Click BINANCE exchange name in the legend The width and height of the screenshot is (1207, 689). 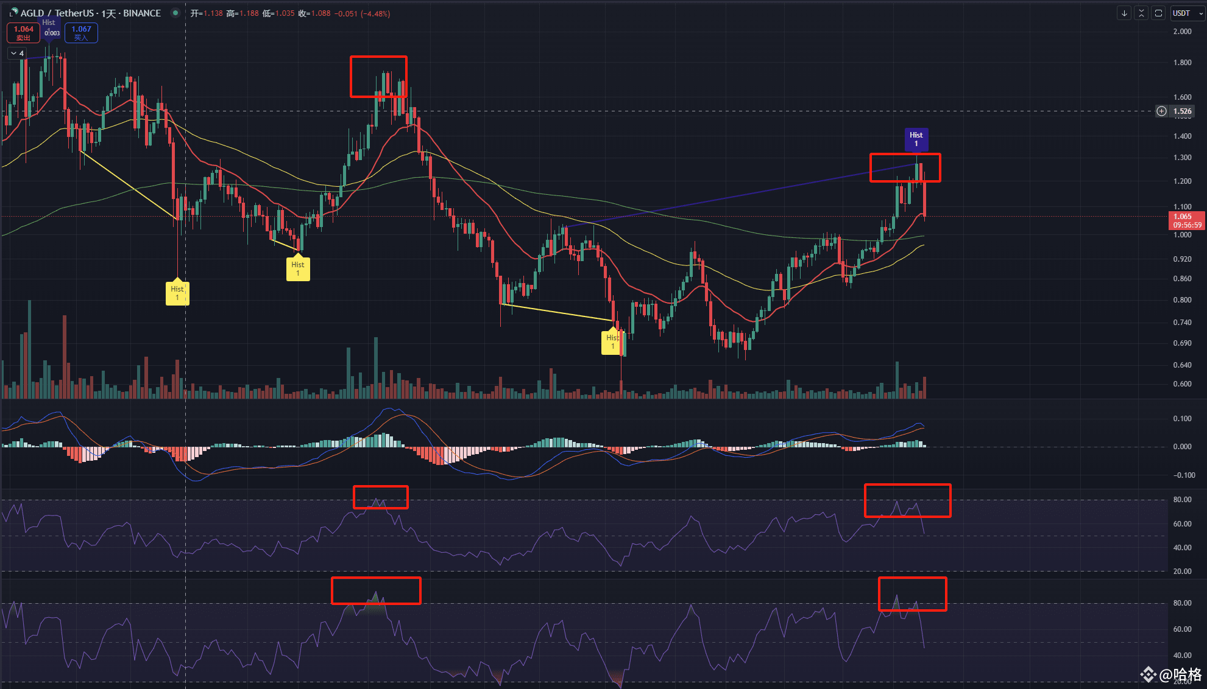click(x=141, y=13)
